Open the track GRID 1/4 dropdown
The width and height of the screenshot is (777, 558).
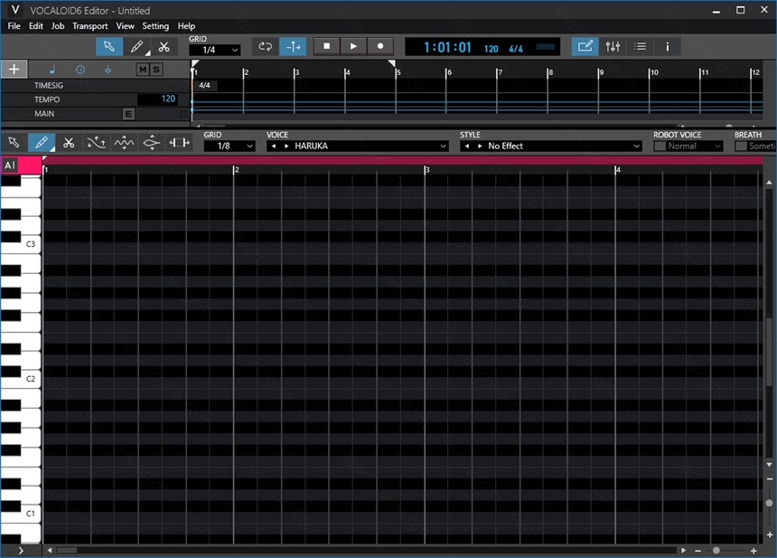(x=214, y=50)
